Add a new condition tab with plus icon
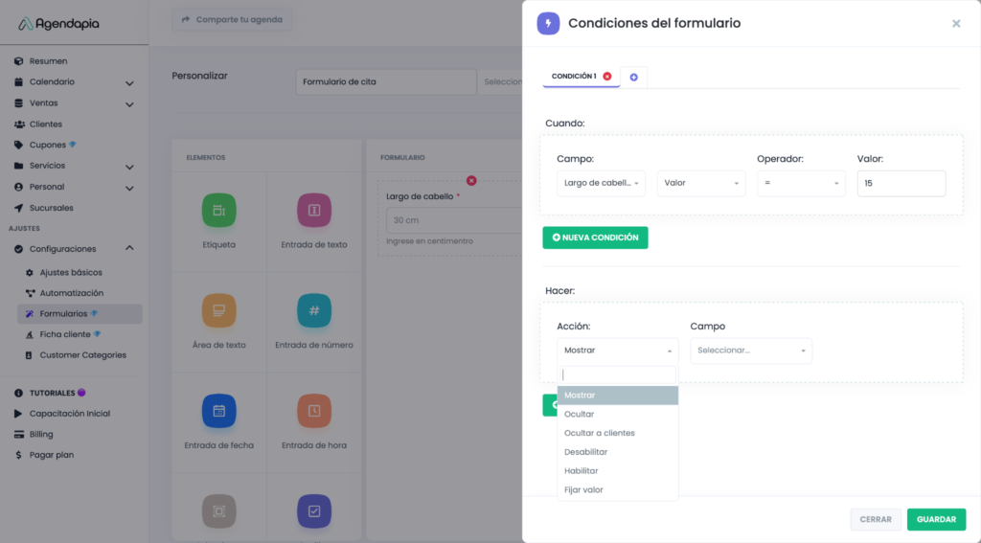The width and height of the screenshot is (981, 543). point(633,77)
